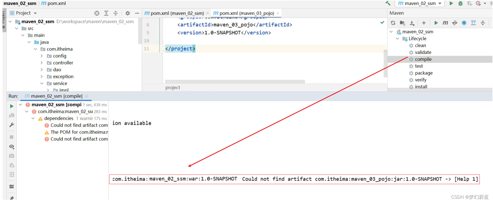Screen dimensions: 493x202
Task: Pin the Run tab
Action: [x=12, y=198]
